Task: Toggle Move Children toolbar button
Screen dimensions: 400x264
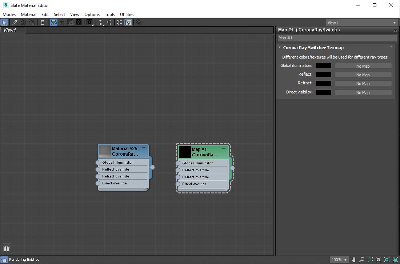Action: (x=53, y=23)
